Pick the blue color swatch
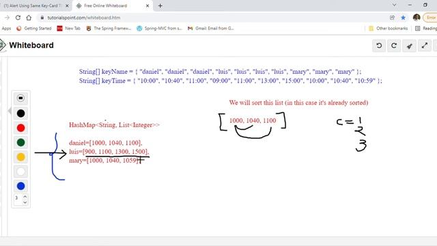The width and height of the screenshot is (437, 246). tap(20, 186)
